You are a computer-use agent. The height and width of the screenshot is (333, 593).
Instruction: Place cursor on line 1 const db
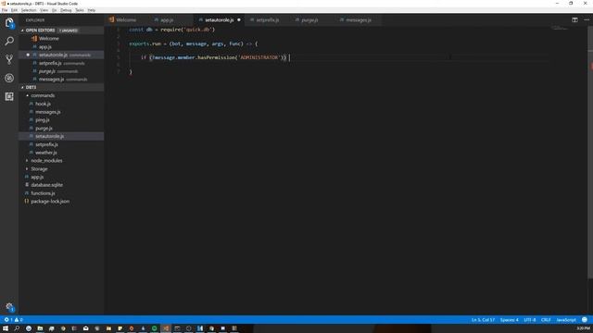click(171, 30)
